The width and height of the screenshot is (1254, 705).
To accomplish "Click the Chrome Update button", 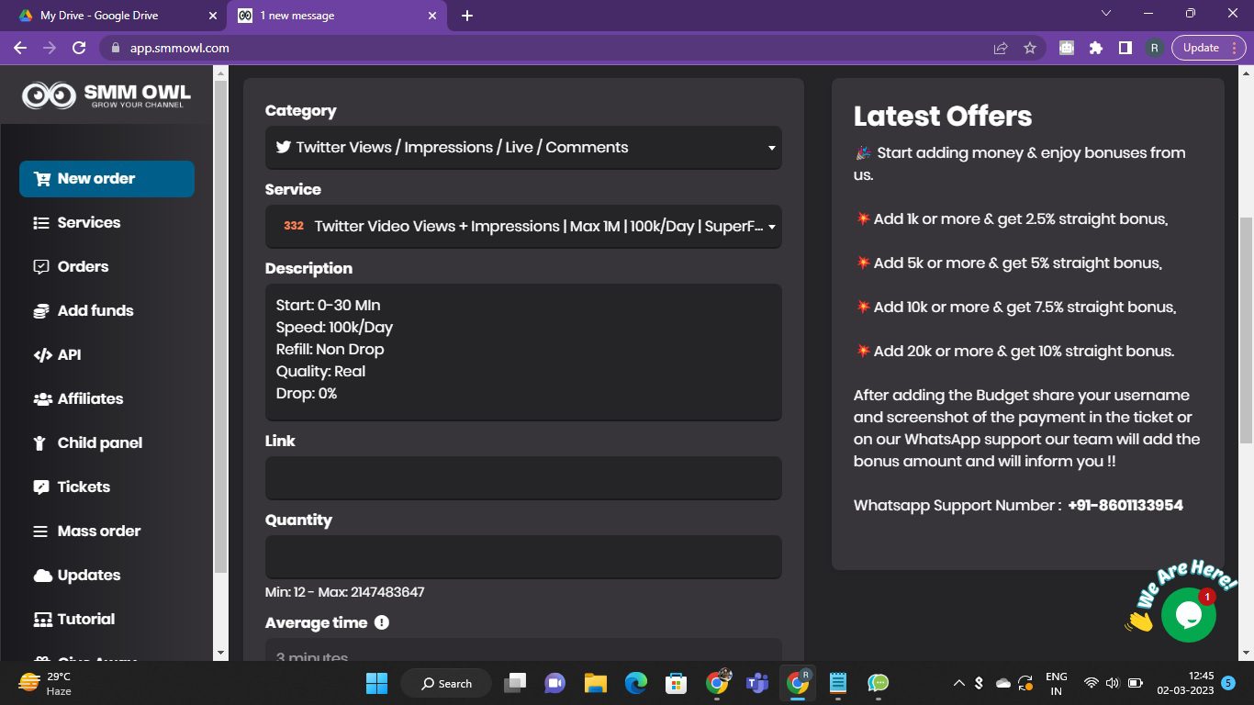I will coord(1201,48).
